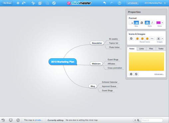
Task: Add a new idea with plus icon
Action: pyautogui.click(x=18, y=3)
